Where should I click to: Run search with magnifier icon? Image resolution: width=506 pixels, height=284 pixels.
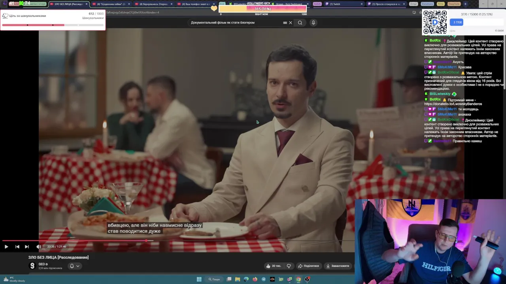click(x=300, y=22)
